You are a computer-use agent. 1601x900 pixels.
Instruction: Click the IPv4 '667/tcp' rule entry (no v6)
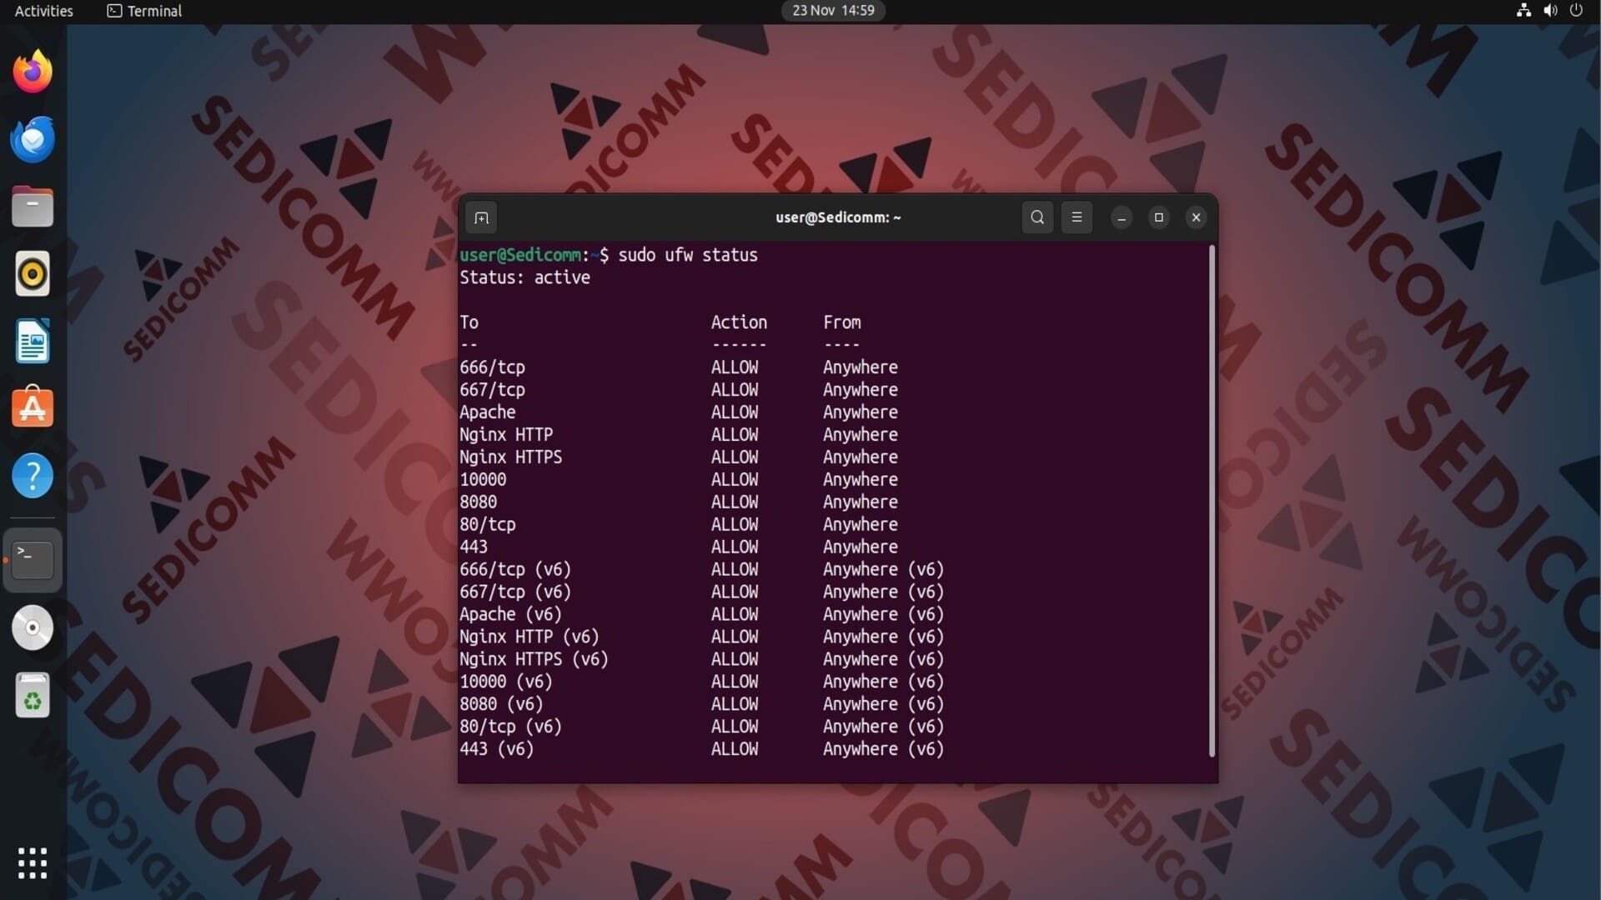coord(492,390)
